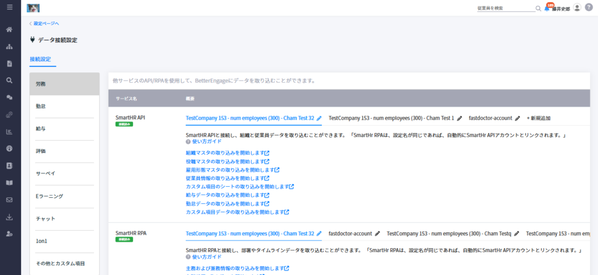Click the company logo thumbnail in header
Viewport: 598px width, 275px height.
click(x=33, y=8)
